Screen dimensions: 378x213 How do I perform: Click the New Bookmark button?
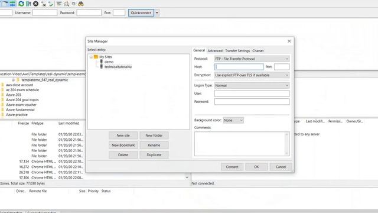(123, 145)
